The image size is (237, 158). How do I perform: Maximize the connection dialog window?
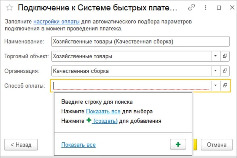pos(219,8)
